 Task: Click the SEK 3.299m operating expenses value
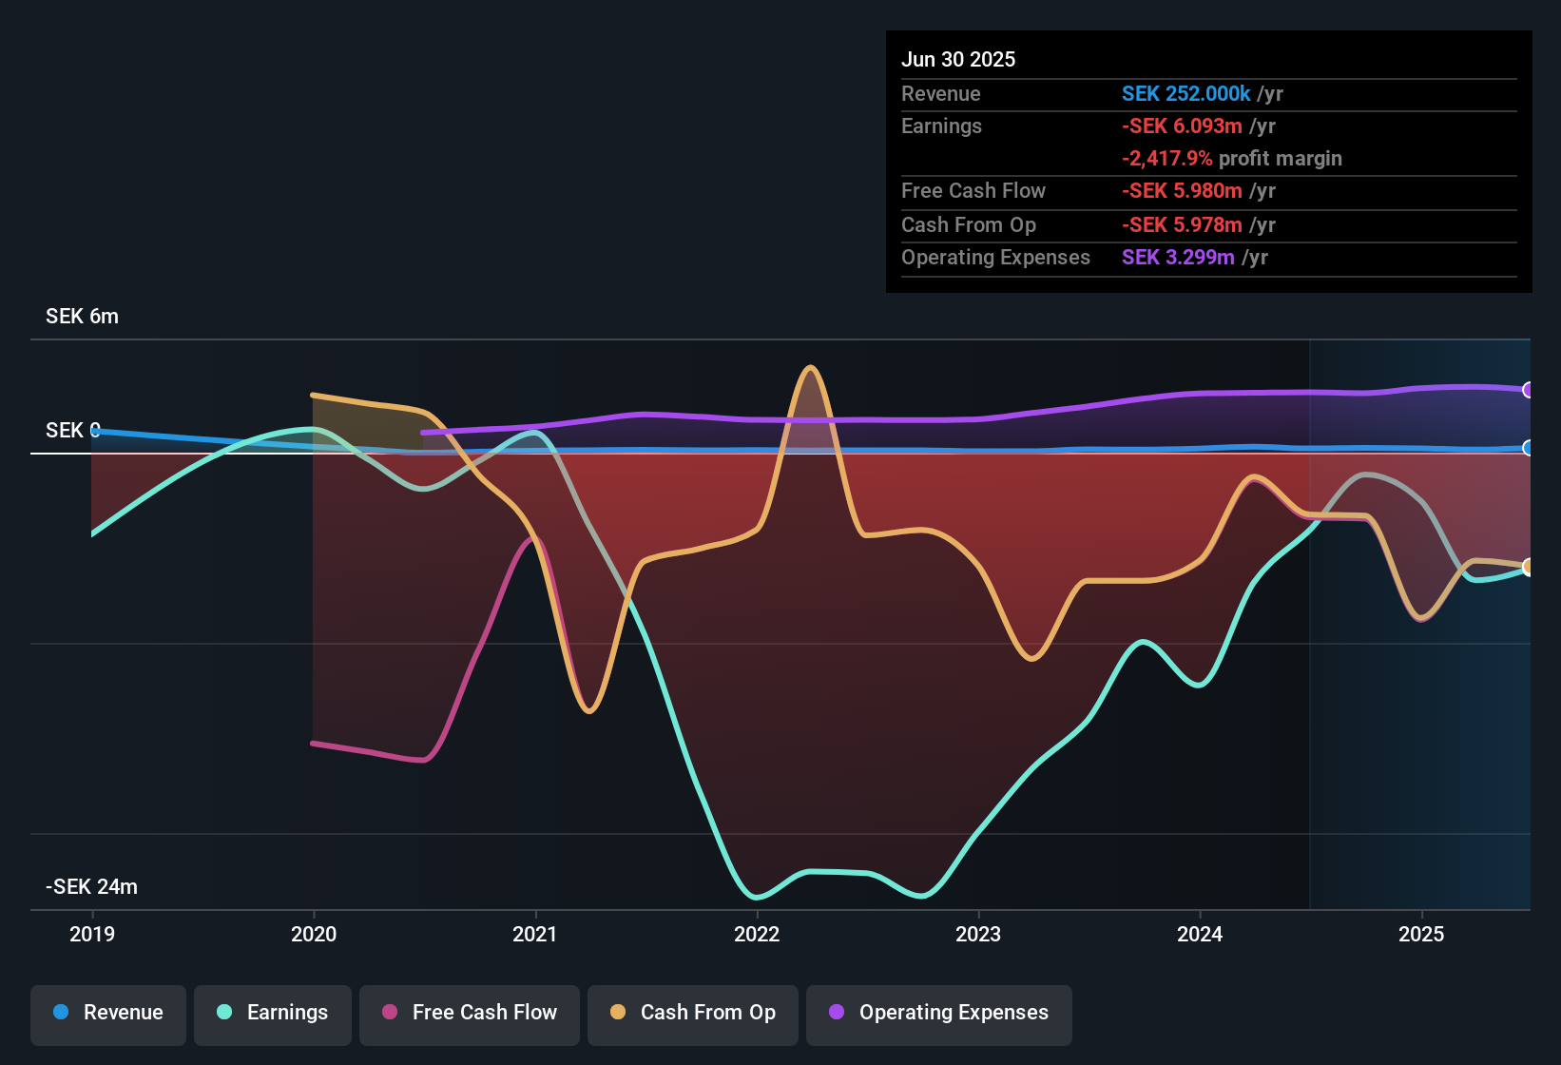(x=1178, y=257)
